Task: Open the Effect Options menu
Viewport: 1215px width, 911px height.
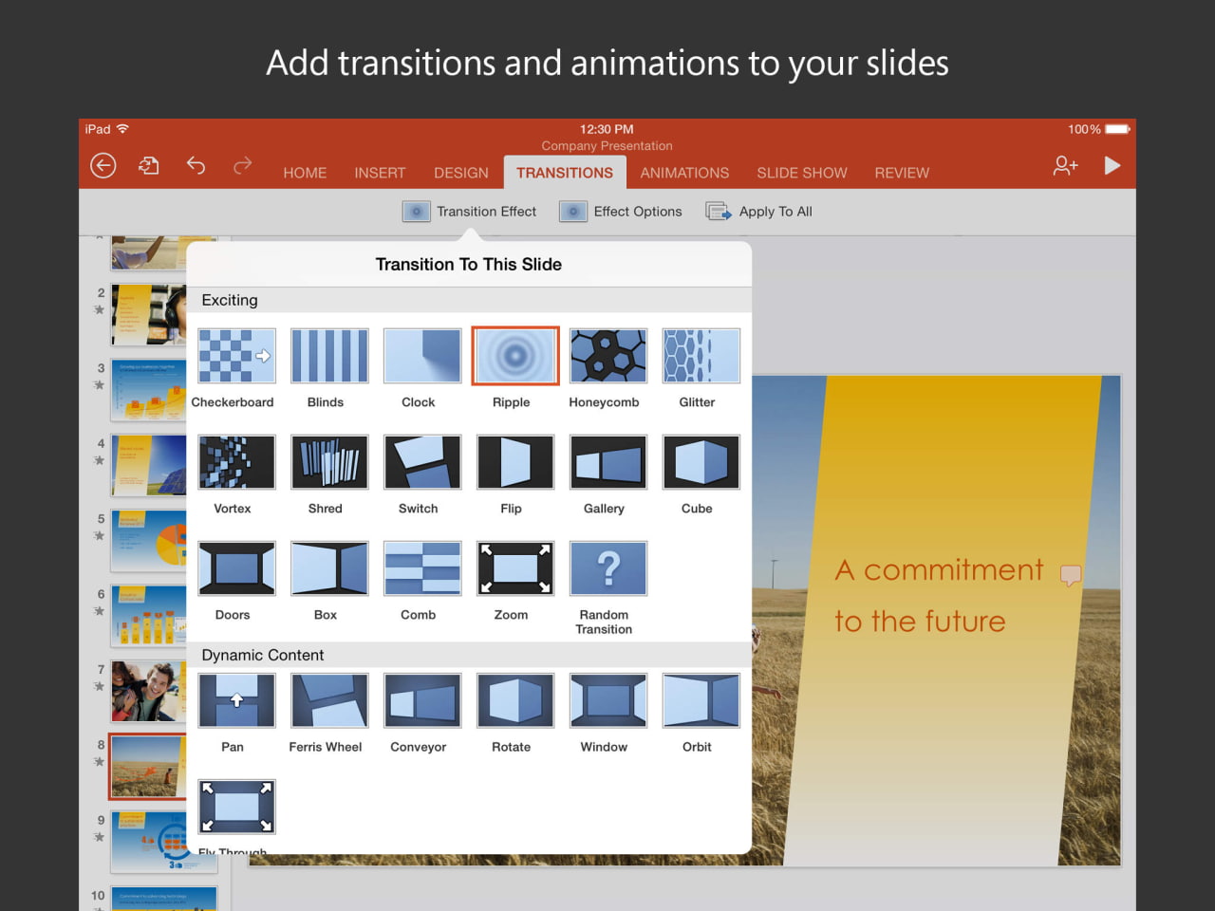Action: [622, 212]
